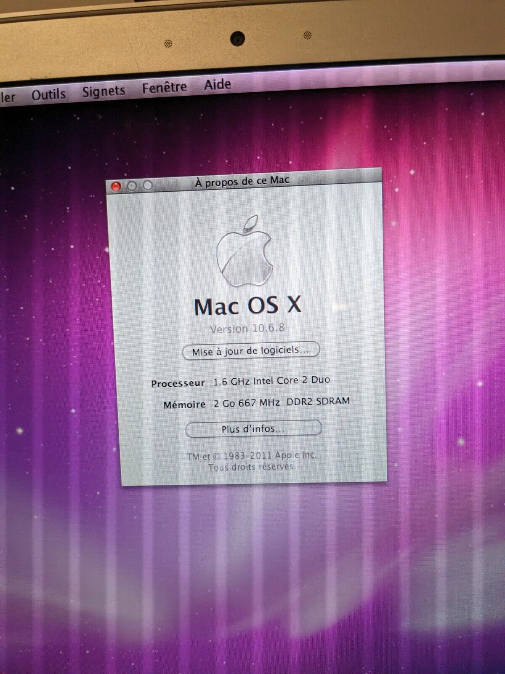Open the Aide menu

click(217, 84)
